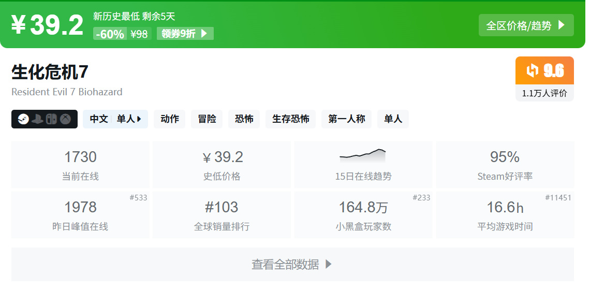Click the 1.1万人评价 review count
Screen dimensions: 590x290
(544, 93)
